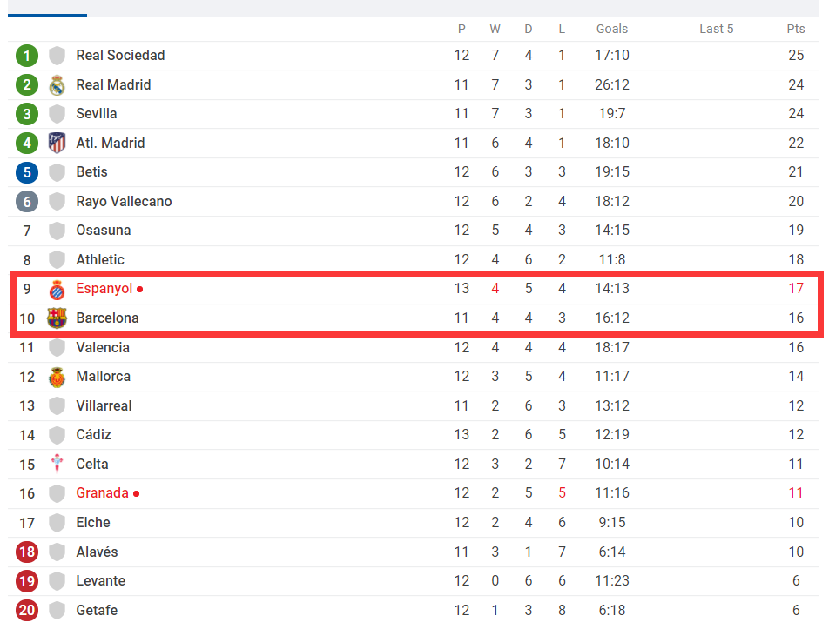This screenshot has width=829, height=629.
Task: Click the Real Madrid crest icon
Action: tap(57, 85)
